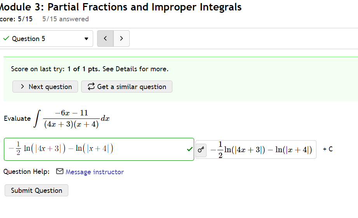This screenshot has width=358, height=218.
Task: Click the "5/15 answered" status text
Action: [66, 19]
